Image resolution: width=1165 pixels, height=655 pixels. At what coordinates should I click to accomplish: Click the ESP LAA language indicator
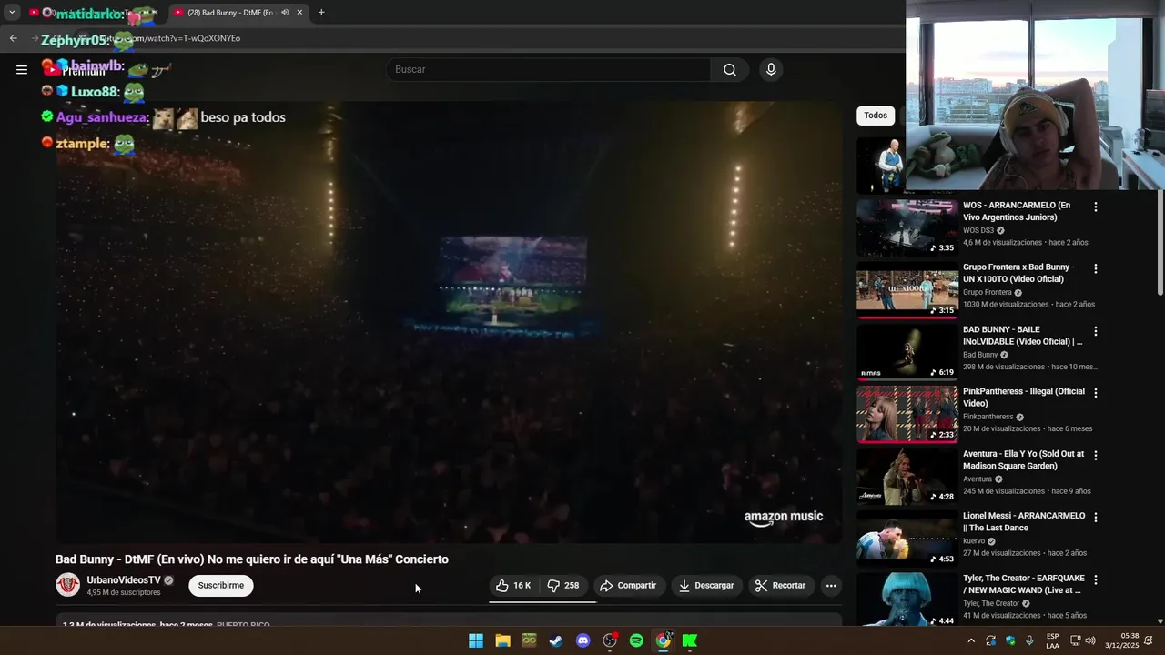1052,640
